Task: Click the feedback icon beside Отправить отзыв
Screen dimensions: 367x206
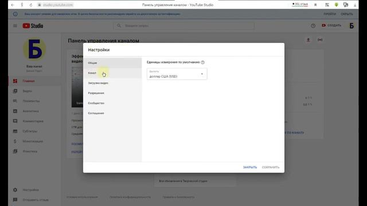Action: (15, 200)
